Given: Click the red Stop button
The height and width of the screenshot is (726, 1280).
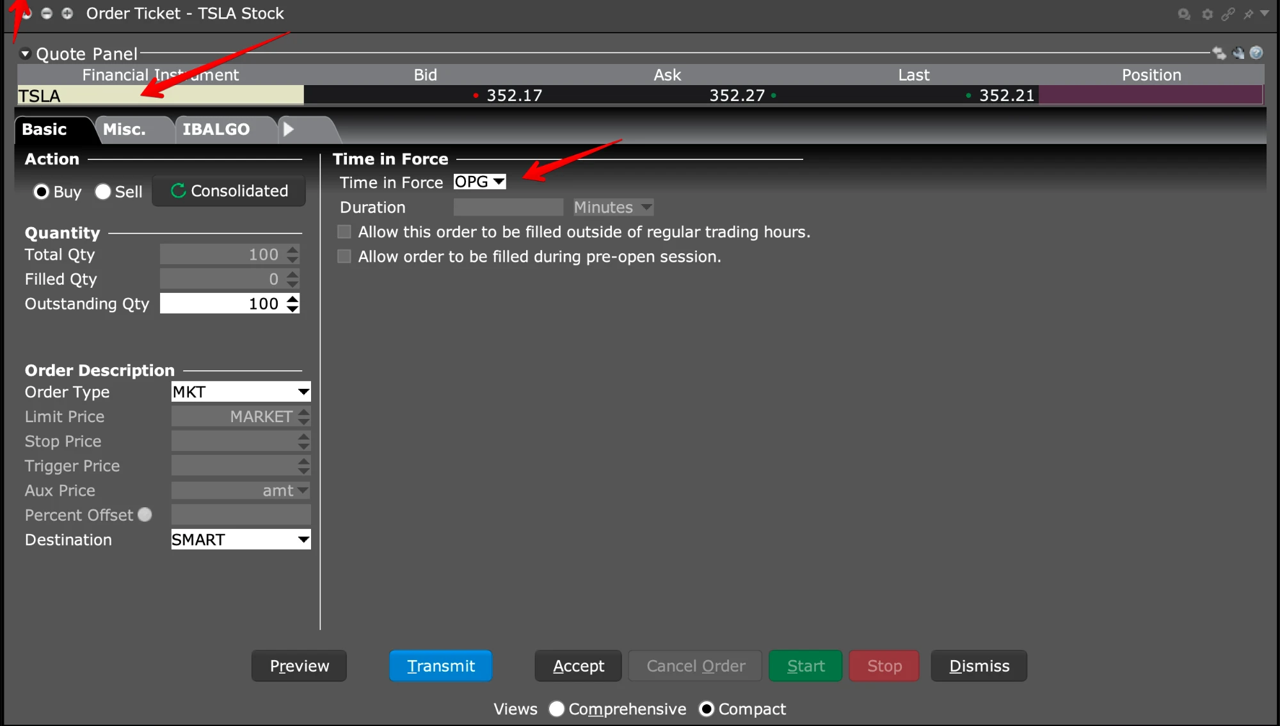Looking at the screenshot, I should tap(884, 666).
